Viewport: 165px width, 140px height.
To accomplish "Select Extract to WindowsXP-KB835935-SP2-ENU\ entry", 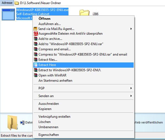I will [x=83, y=70].
